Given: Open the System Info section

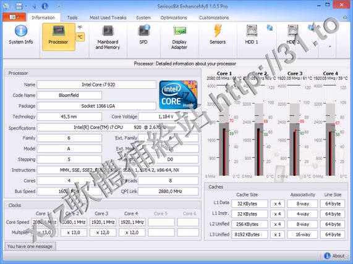Looking at the screenshot, I should [21, 35].
